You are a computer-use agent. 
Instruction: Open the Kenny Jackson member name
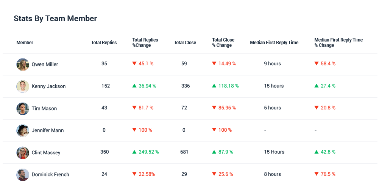click(x=48, y=86)
